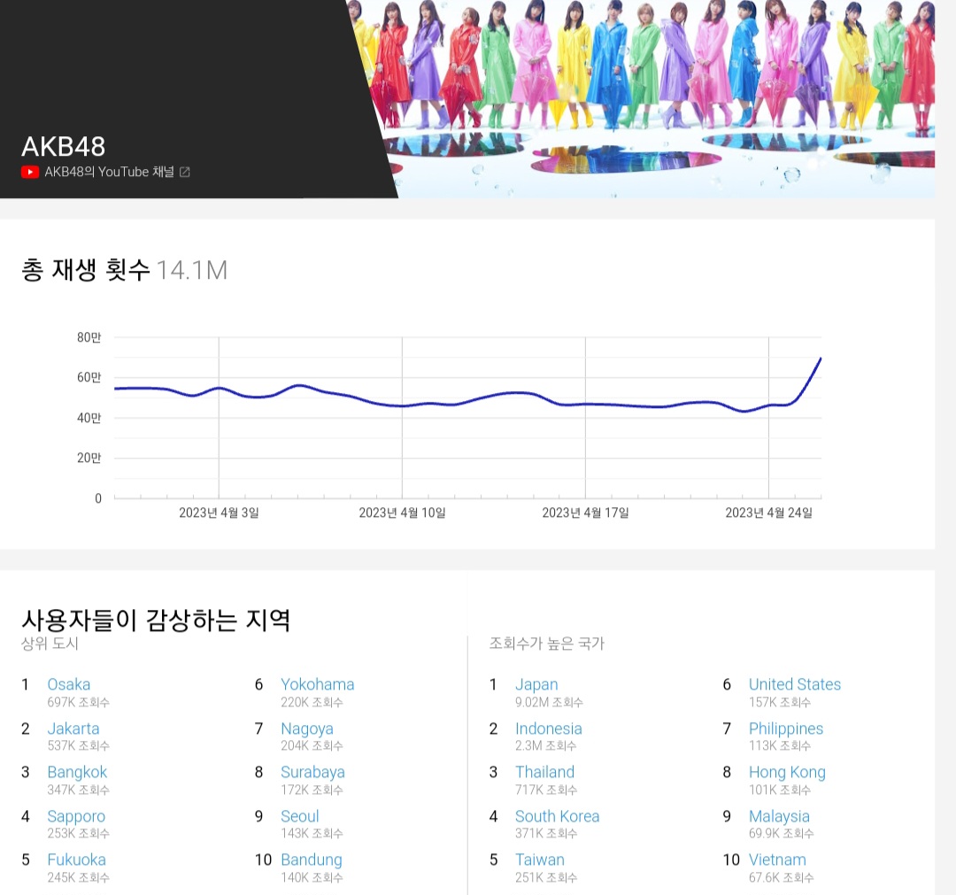
Task: Select the 2023년 4월 10일 date marker
Action: [402, 513]
